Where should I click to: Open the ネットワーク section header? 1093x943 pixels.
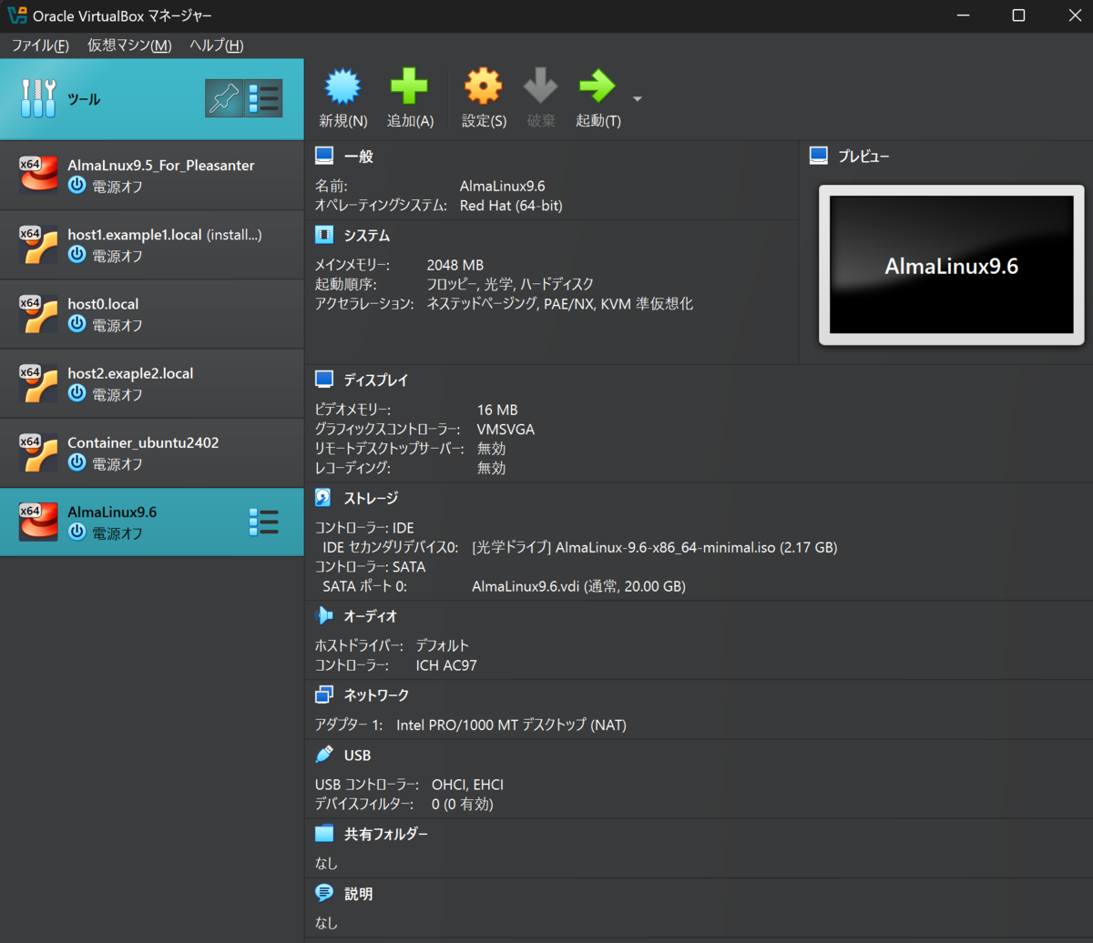point(376,695)
